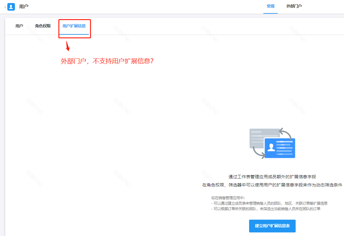Switch to the 常规 tab
The width and height of the screenshot is (344, 236).
[270, 6]
